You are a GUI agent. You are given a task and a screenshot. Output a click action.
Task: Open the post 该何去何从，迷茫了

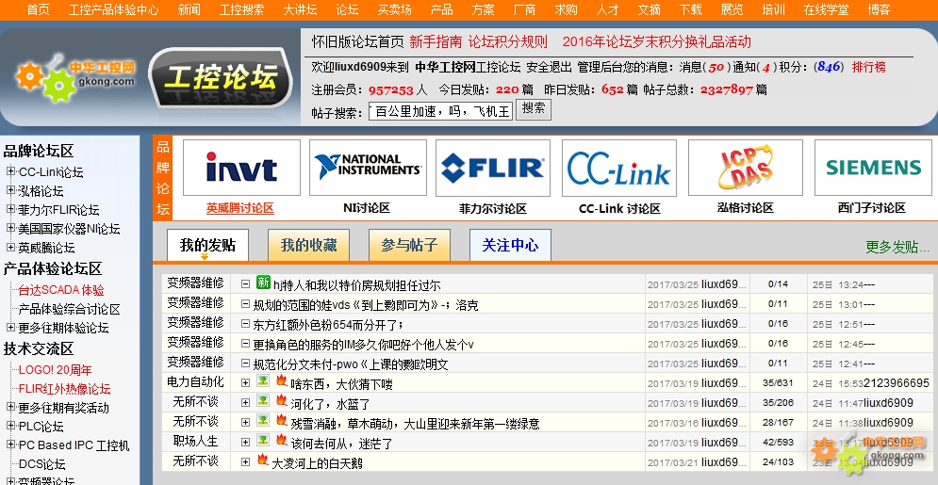pyautogui.click(x=341, y=444)
